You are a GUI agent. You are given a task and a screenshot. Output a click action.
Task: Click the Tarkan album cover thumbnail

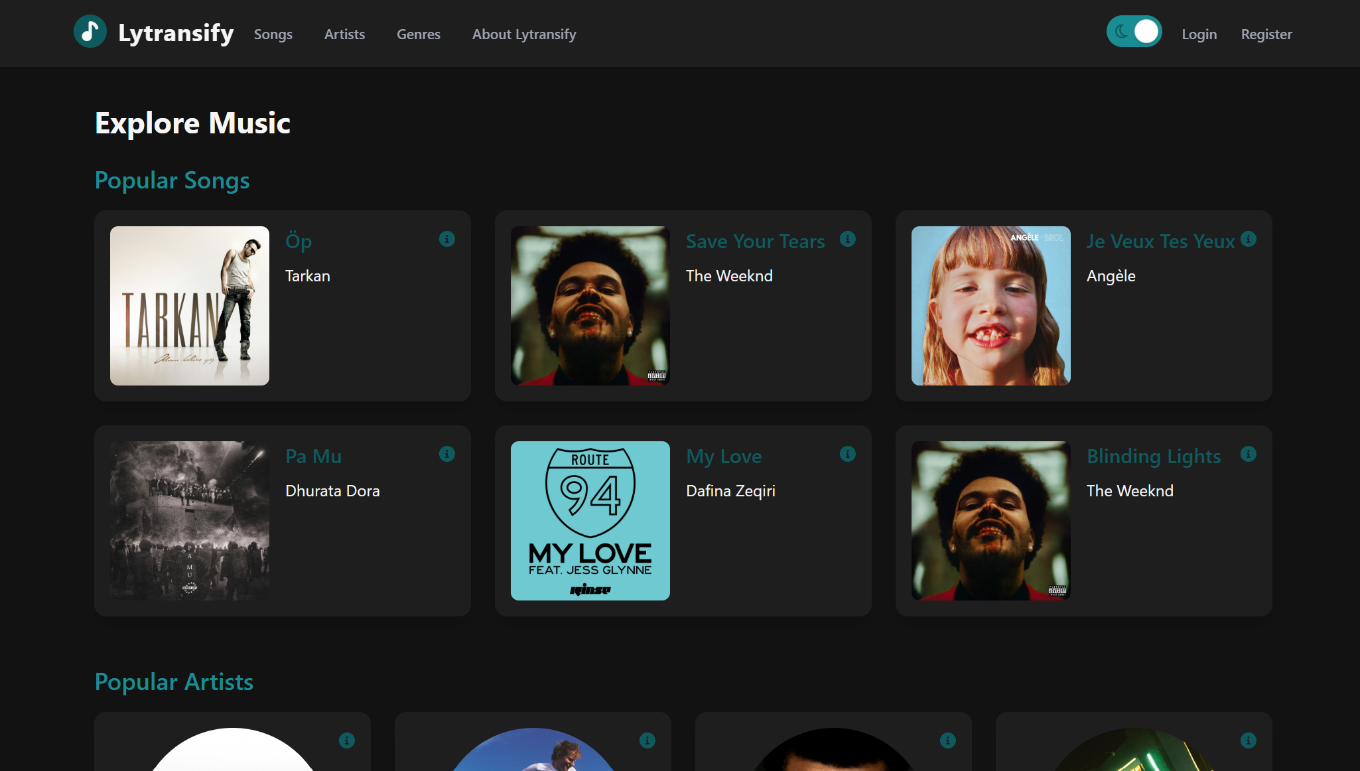click(190, 306)
